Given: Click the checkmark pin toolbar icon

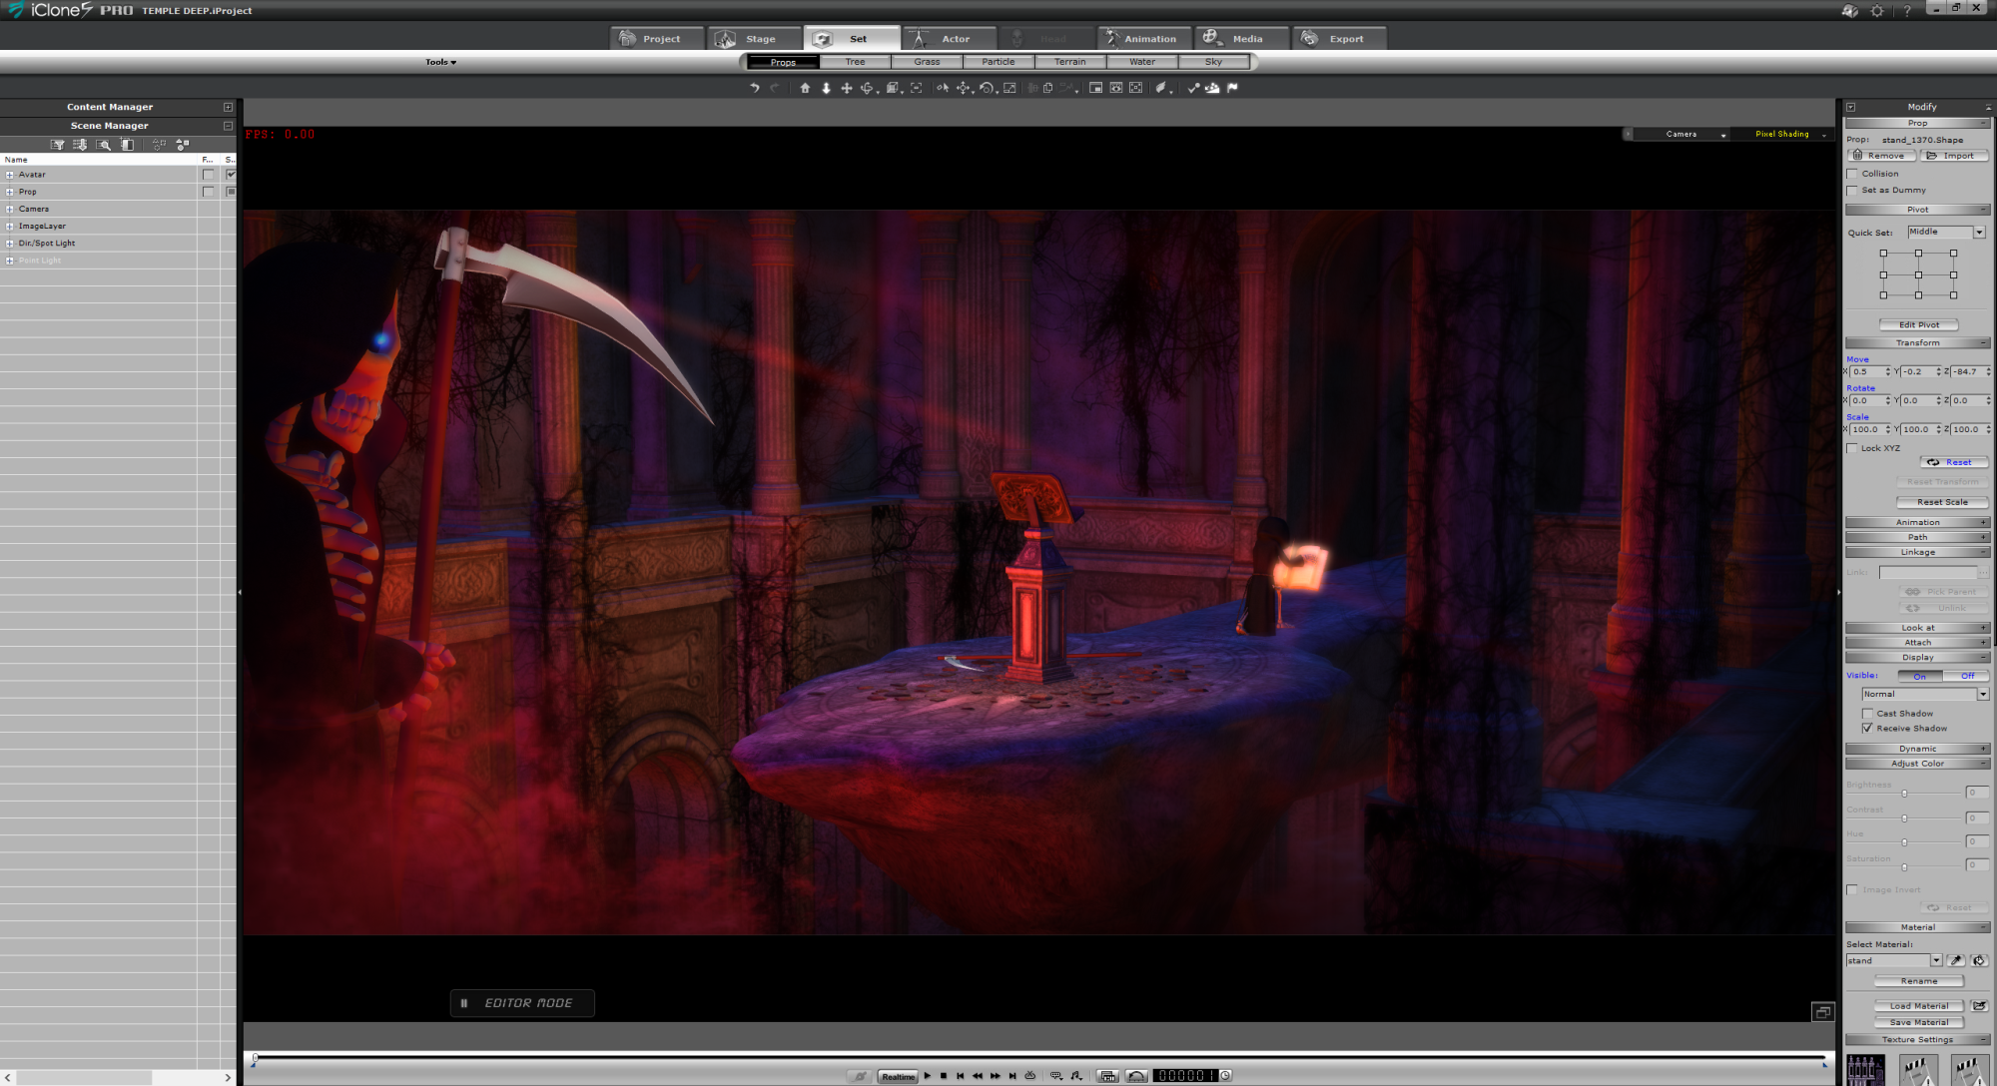Looking at the screenshot, I should [1193, 88].
